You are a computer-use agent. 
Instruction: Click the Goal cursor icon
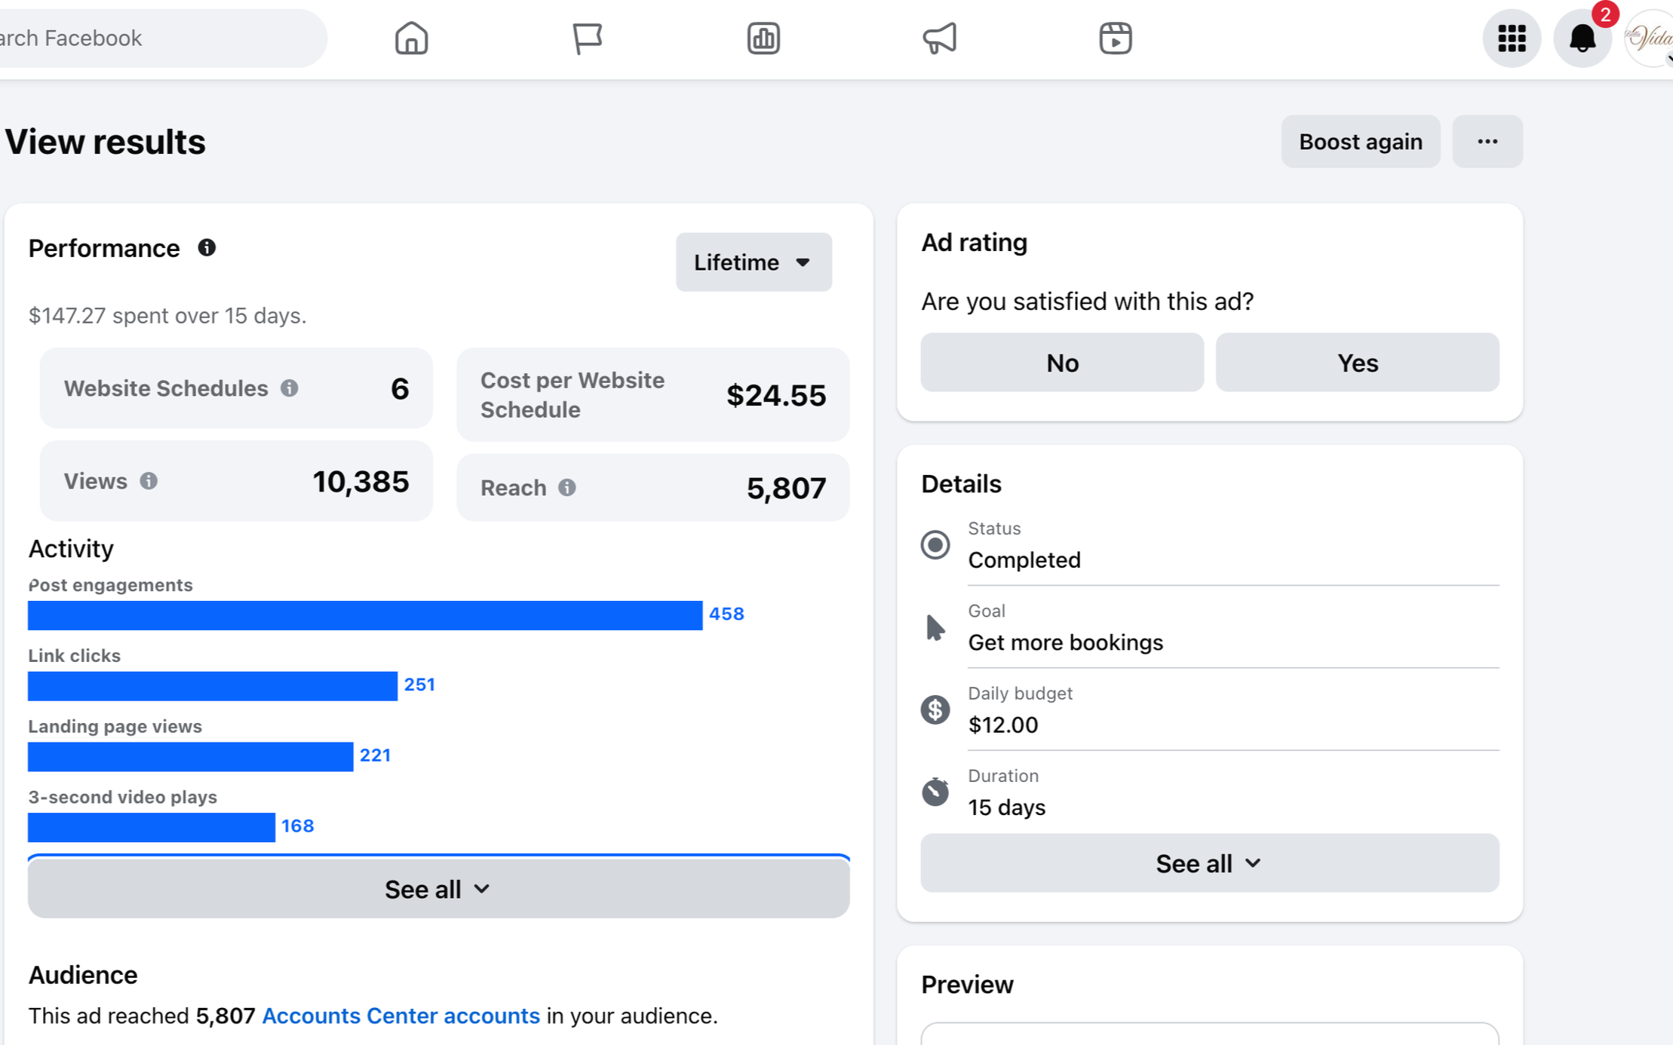tap(935, 627)
